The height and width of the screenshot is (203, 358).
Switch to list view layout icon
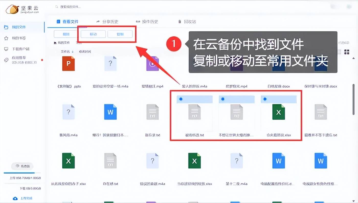point(339,52)
